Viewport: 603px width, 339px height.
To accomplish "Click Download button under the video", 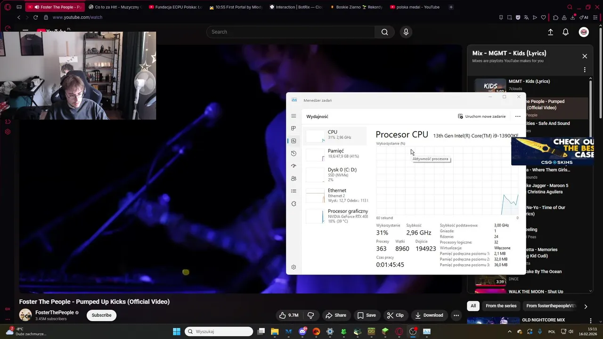I will coord(429,315).
